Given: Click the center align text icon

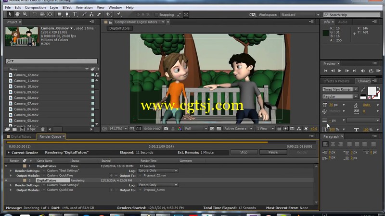Looking at the screenshot, I should (x=333, y=144).
